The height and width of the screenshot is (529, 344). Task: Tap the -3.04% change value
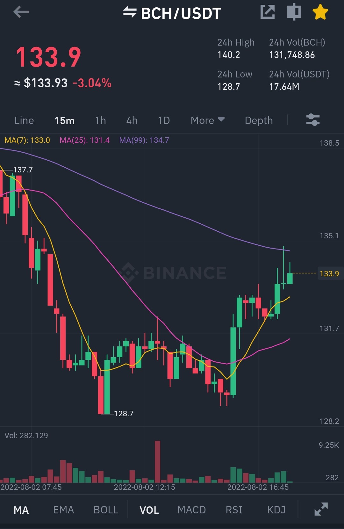click(x=92, y=83)
